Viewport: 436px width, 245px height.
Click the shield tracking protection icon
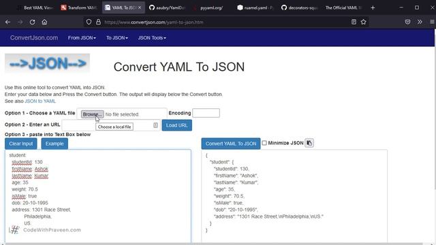pyautogui.click(x=89, y=22)
